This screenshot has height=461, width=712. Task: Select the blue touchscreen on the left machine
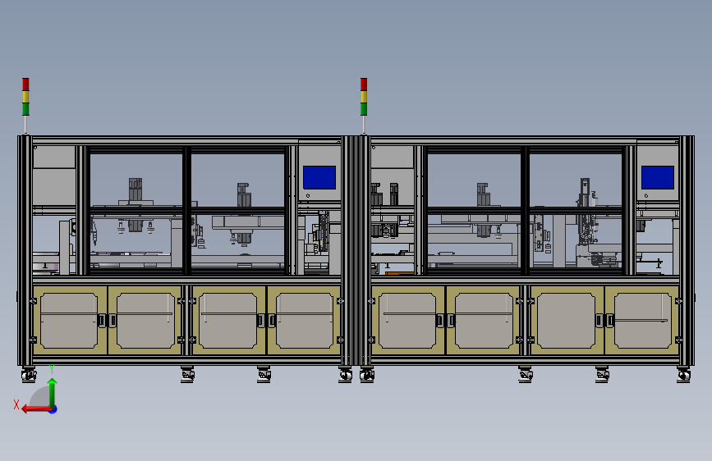pyautogui.click(x=319, y=177)
